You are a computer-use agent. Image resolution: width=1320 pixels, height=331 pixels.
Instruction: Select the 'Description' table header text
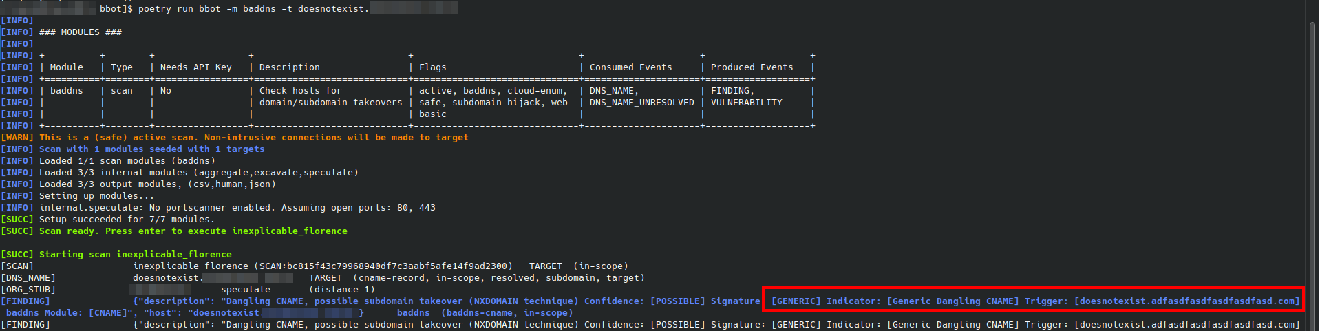(x=289, y=67)
